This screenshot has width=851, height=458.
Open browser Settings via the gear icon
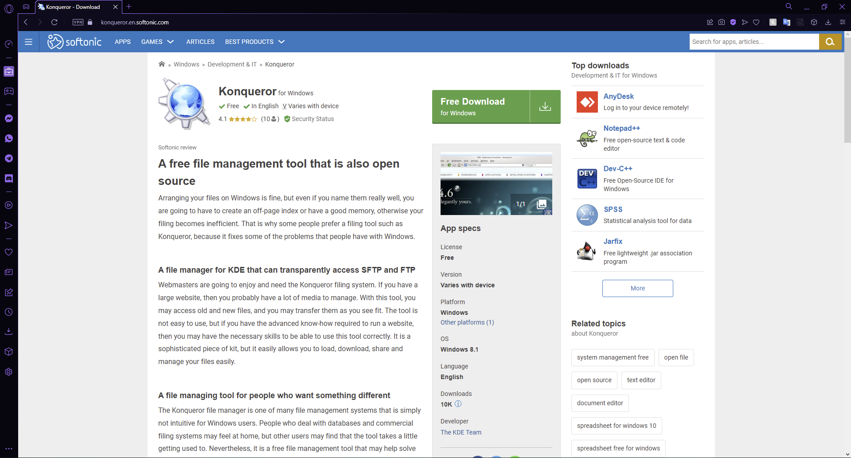pyautogui.click(x=8, y=372)
